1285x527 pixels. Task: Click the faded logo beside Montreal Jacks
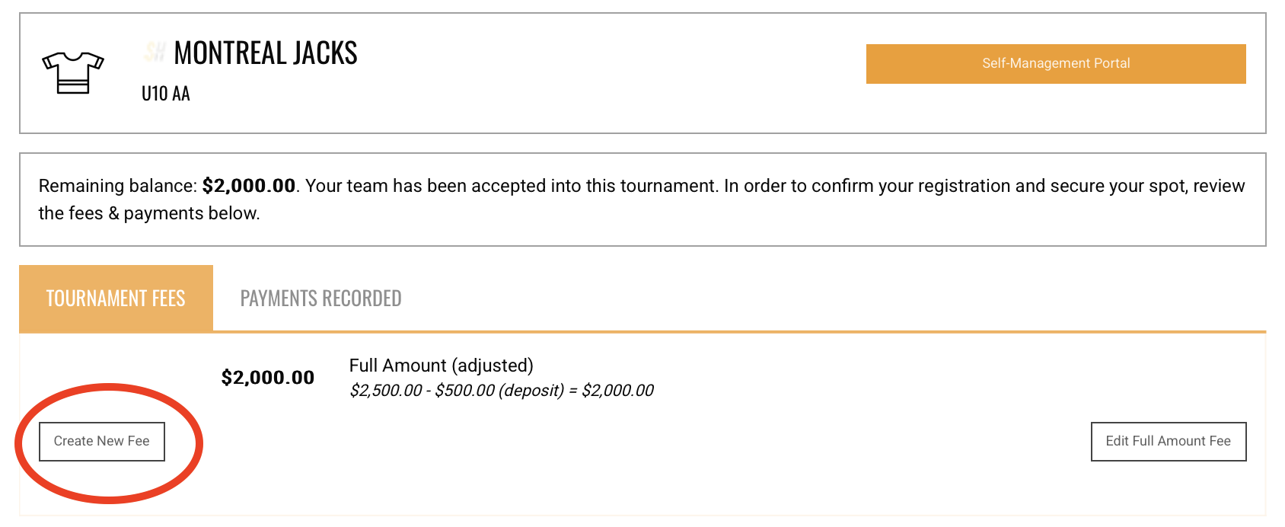155,52
